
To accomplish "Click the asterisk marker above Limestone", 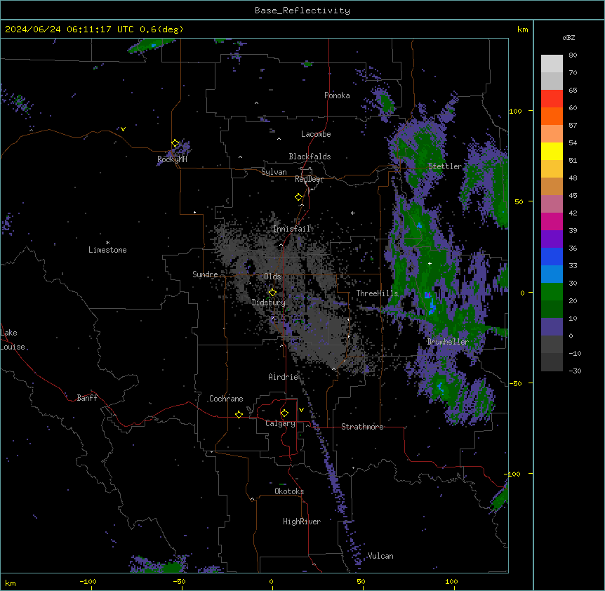I will 107,243.
